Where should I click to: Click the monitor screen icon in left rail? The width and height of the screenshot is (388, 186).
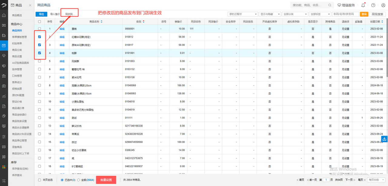coord(4,126)
